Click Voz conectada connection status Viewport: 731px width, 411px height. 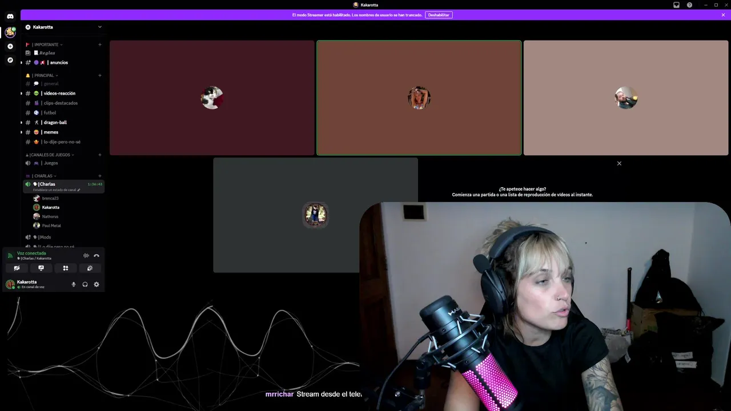[x=31, y=253]
